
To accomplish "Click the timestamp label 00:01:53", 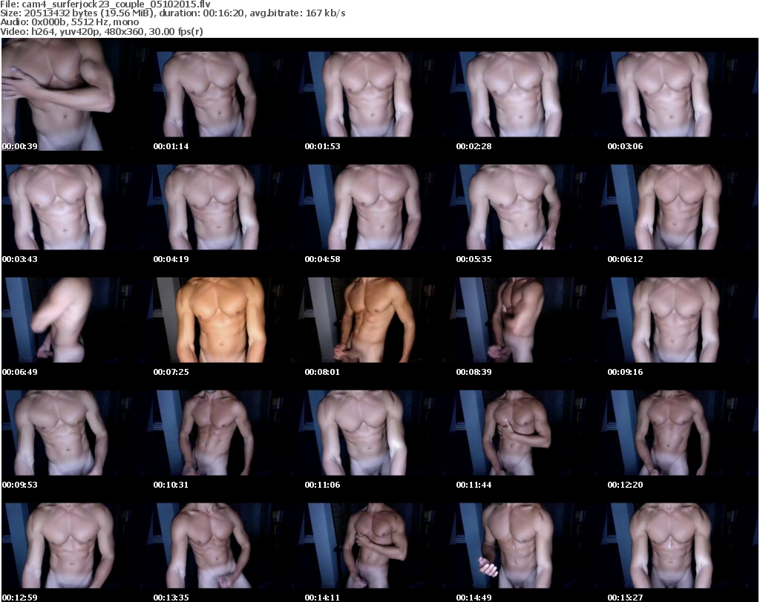I will click(322, 146).
